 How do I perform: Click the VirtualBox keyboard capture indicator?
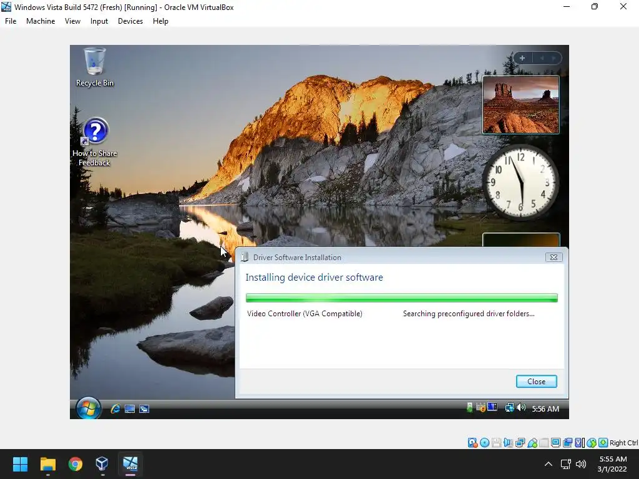pos(603,443)
